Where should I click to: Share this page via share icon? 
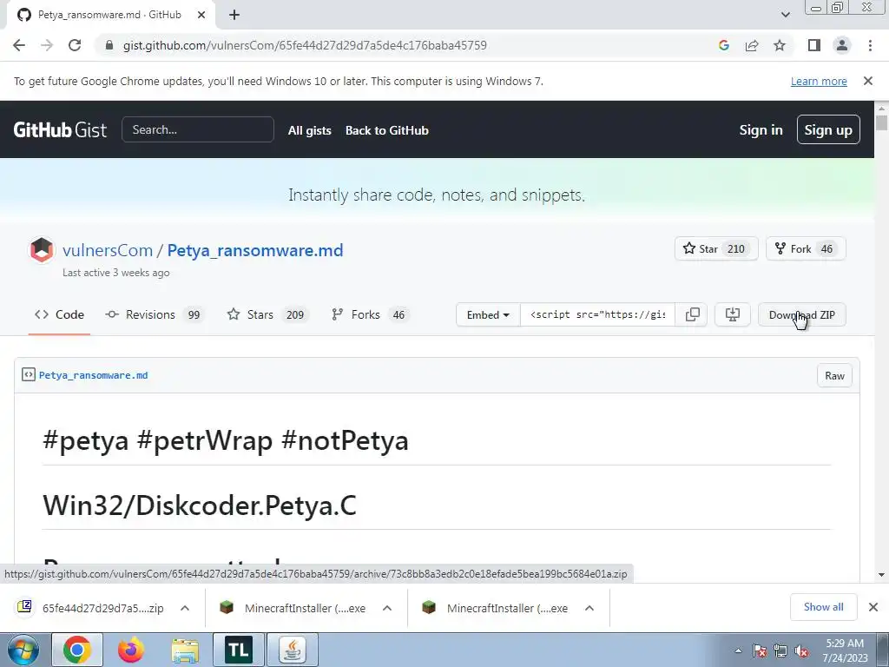(752, 45)
